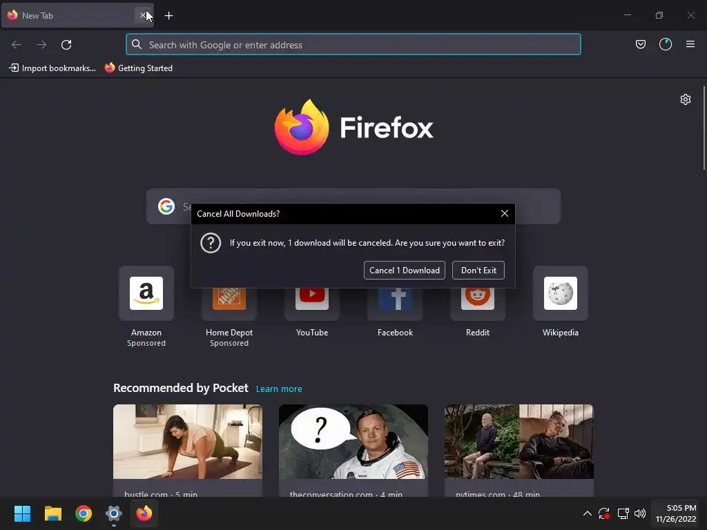Viewport: 707px width, 530px height.
Task: Open Settings from the taskbar
Action: pyautogui.click(x=114, y=513)
